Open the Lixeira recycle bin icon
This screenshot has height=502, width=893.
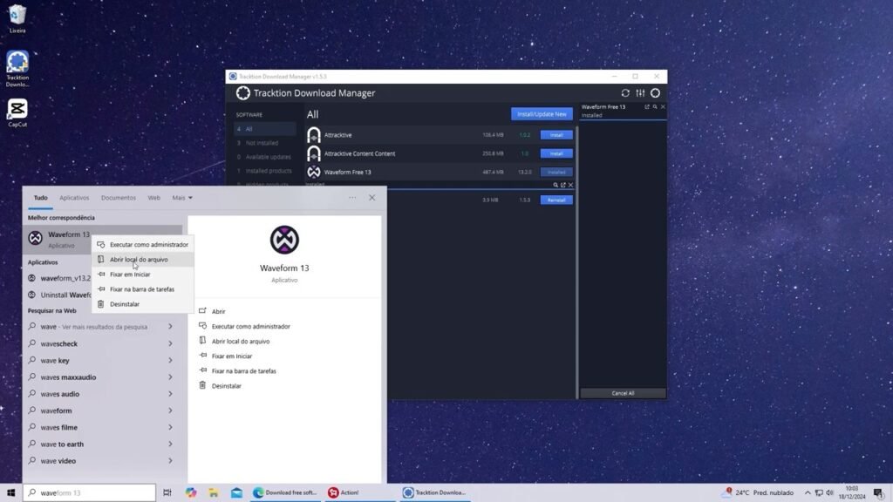[17, 19]
